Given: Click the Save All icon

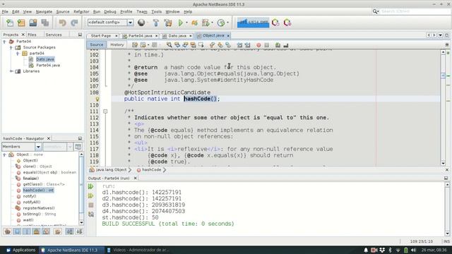Looking at the screenshot, I should 44,23.
